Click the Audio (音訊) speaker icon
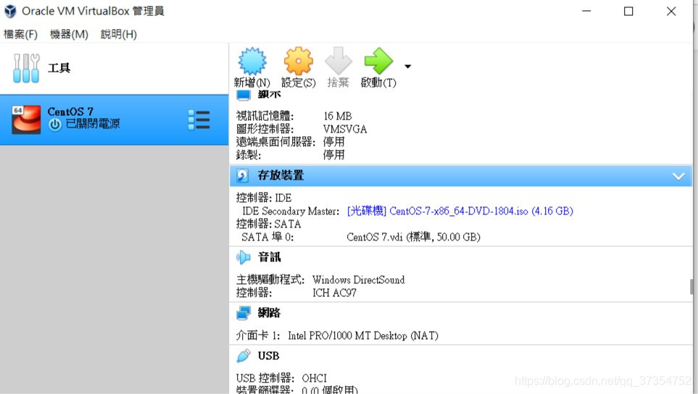Screen dimensions: 698x394 (243, 257)
